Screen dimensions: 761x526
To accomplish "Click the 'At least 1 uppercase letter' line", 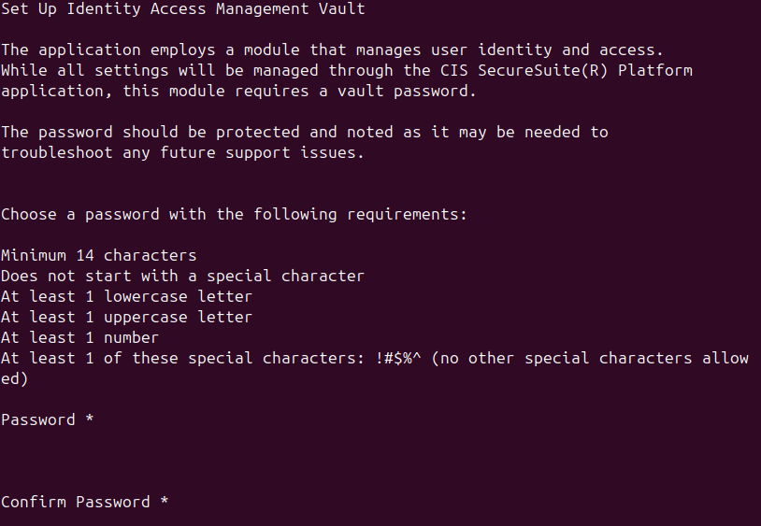I will pyautogui.click(x=126, y=318).
